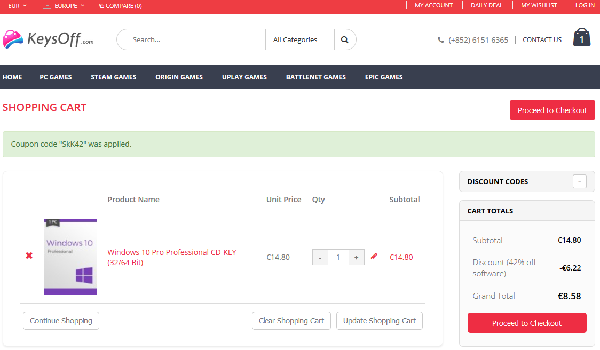Viewport: 600px width, 350px height.
Task: Open the PC Games menu
Action: tap(56, 77)
